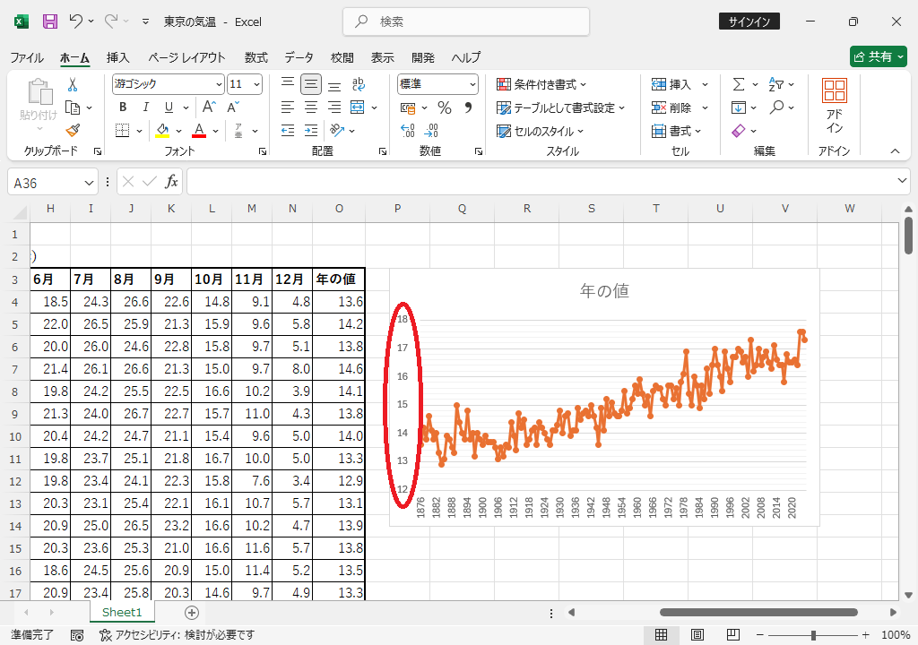Switch to the 表示 tab
918x645 pixels.
(x=382, y=57)
